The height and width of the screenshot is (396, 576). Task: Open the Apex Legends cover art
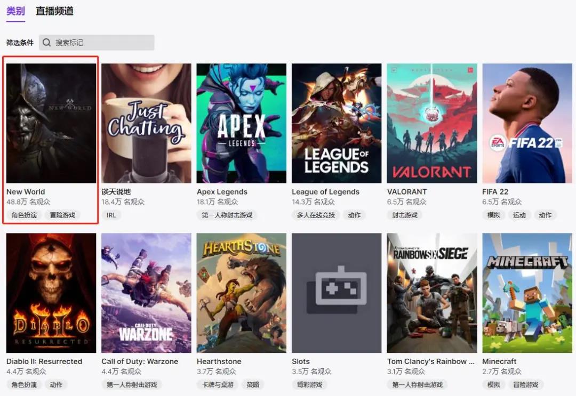pyautogui.click(x=241, y=123)
